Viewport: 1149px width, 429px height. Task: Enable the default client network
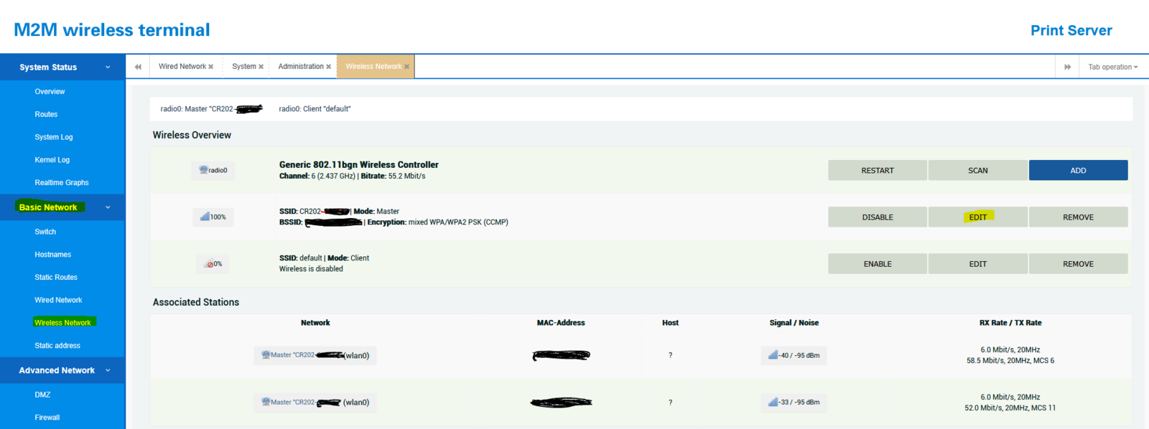pos(877,264)
